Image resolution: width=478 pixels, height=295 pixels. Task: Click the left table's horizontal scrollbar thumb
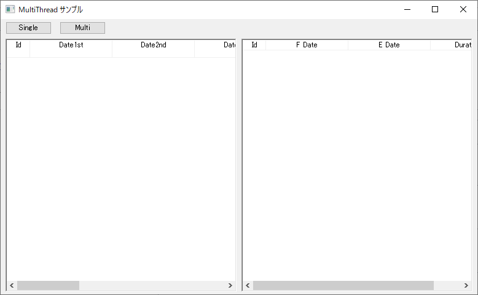[x=48, y=286]
